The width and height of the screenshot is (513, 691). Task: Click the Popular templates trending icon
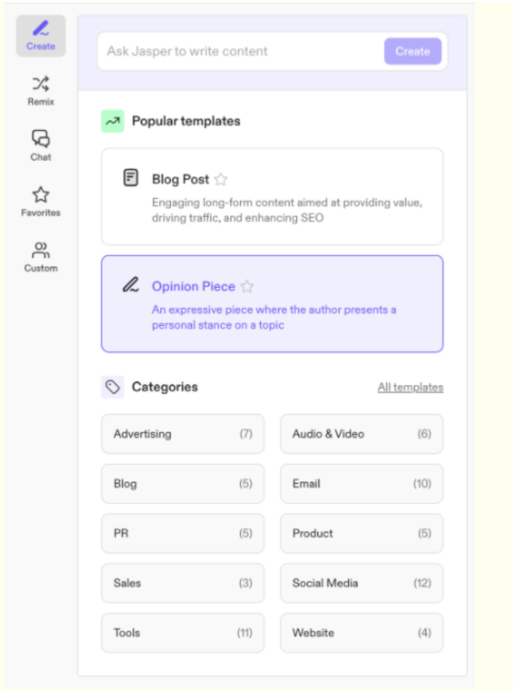(113, 121)
